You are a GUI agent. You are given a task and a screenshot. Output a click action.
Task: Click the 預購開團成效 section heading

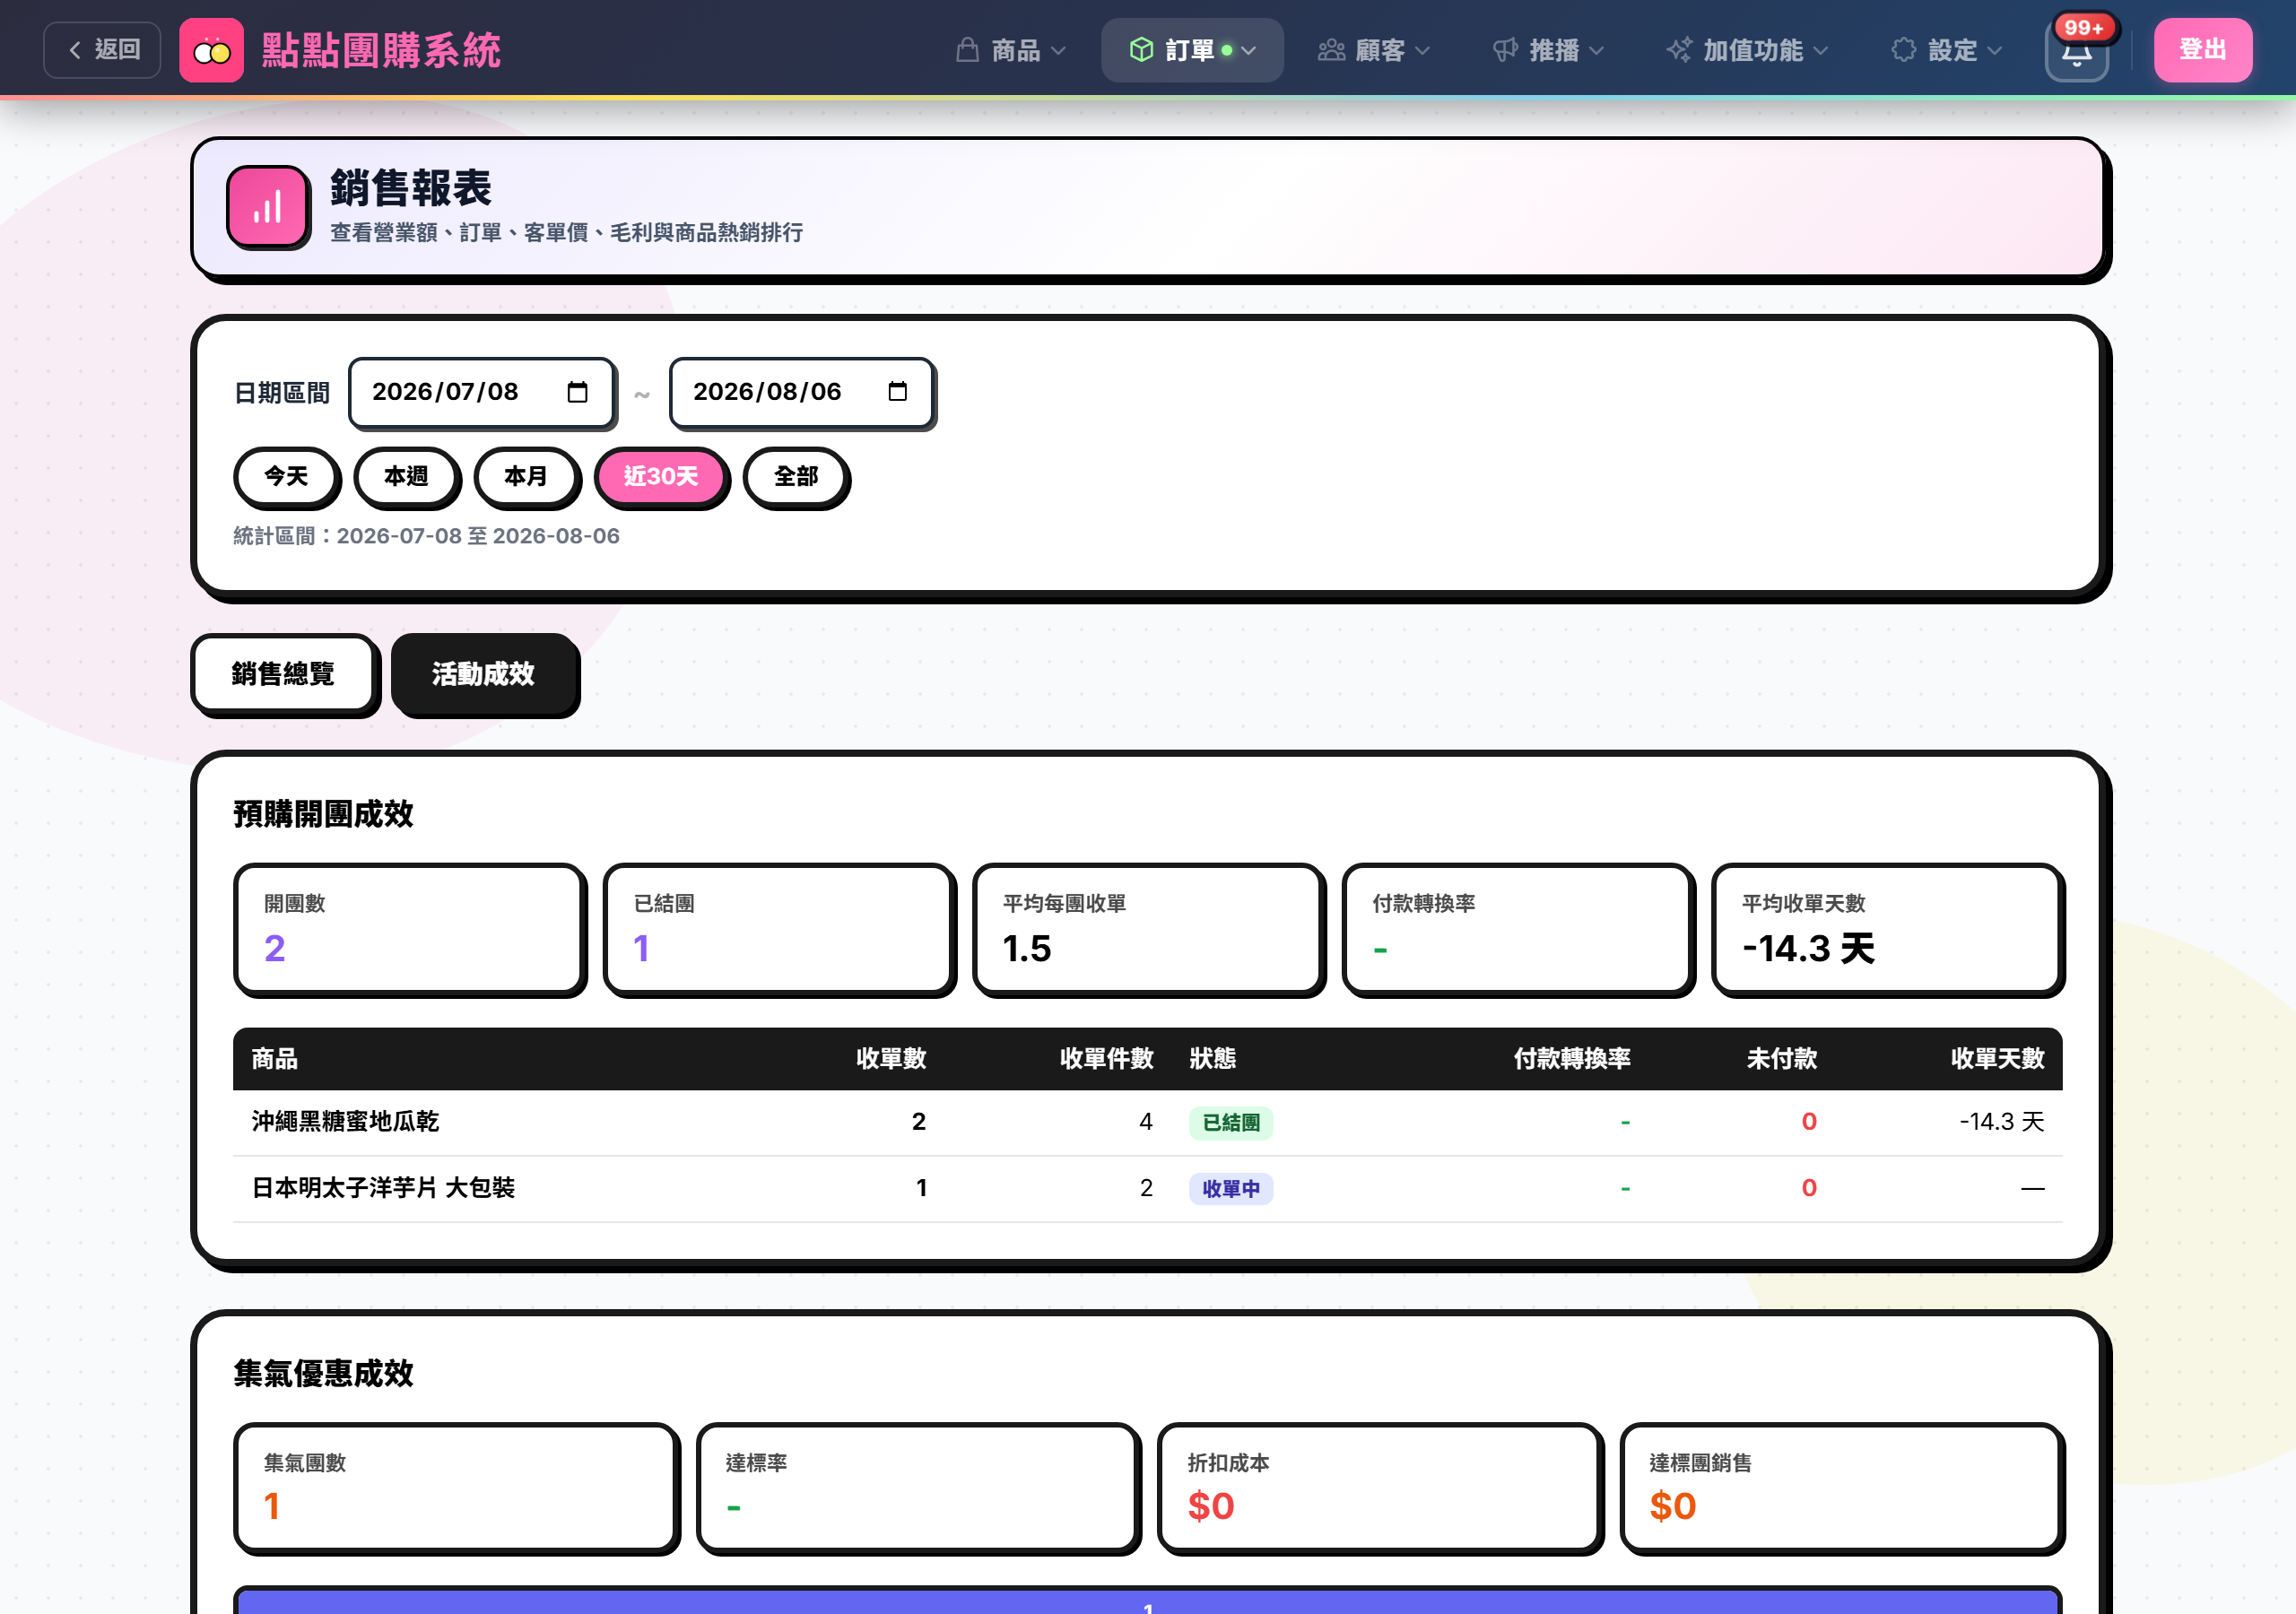[323, 814]
